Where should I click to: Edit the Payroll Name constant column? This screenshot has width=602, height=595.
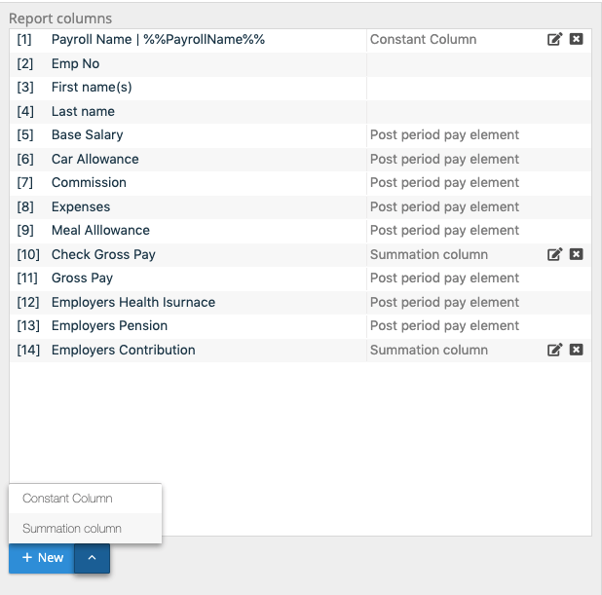(x=554, y=40)
